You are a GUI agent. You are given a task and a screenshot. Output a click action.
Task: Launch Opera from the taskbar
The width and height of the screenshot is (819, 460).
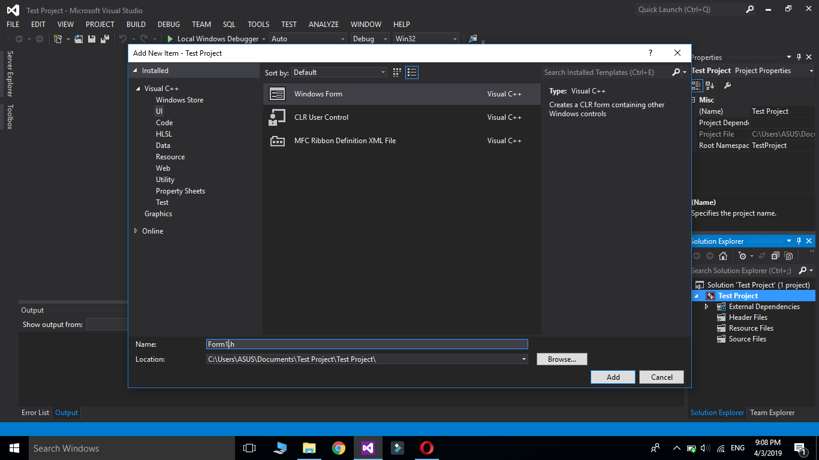426,447
